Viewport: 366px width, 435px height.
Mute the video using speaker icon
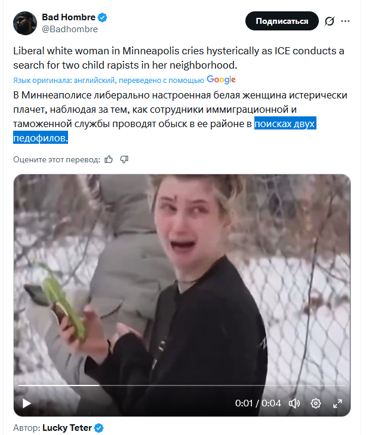pyautogui.click(x=294, y=403)
